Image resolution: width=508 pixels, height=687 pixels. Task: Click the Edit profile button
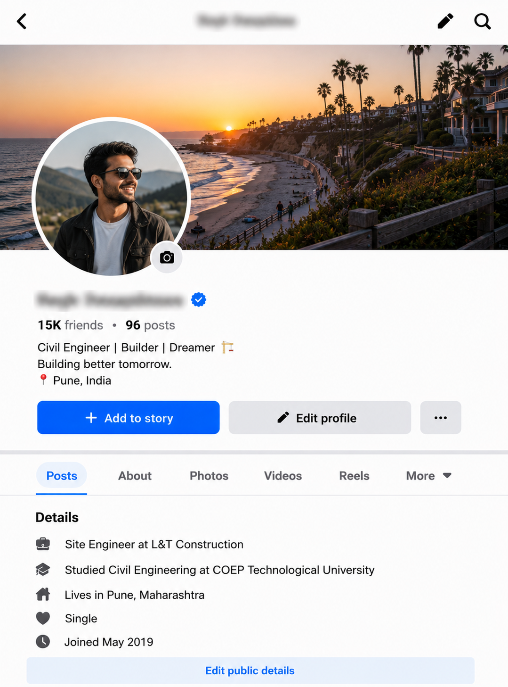pyautogui.click(x=320, y=418)
